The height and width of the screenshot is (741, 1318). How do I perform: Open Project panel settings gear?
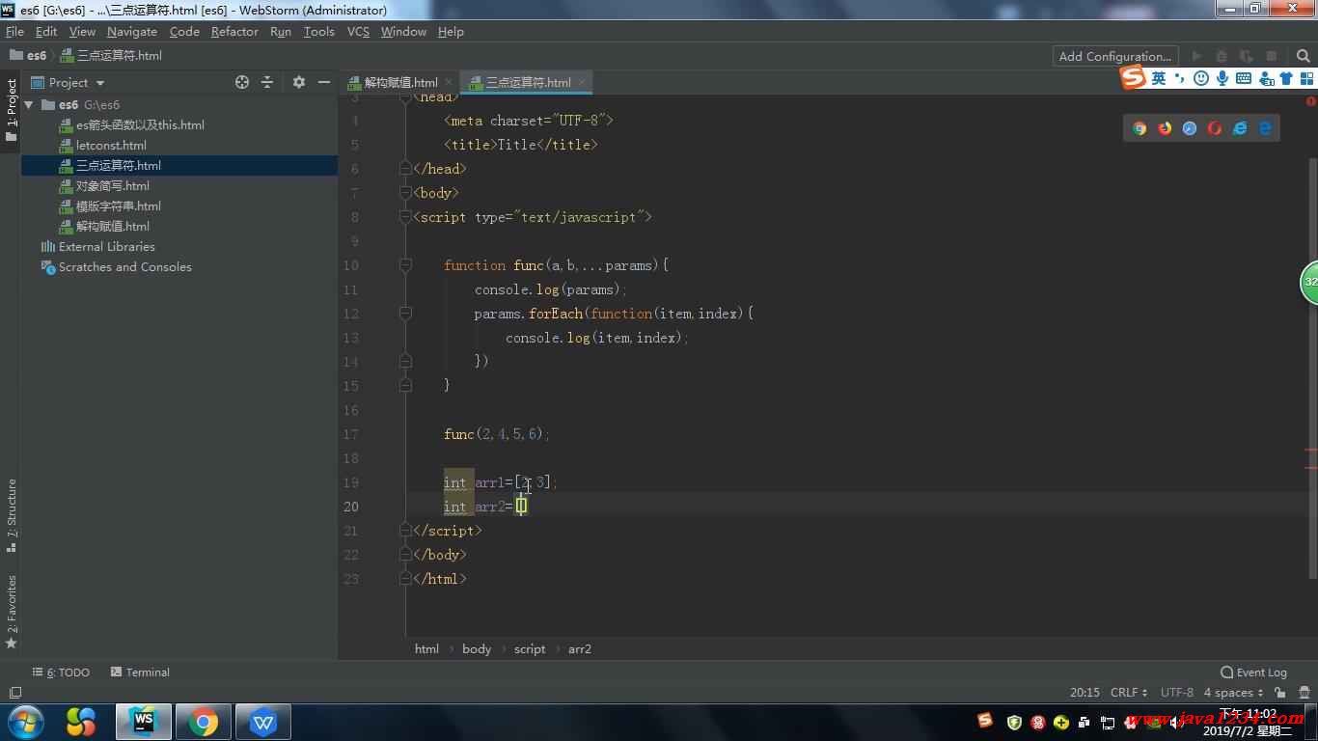click(x=299, y=82)
